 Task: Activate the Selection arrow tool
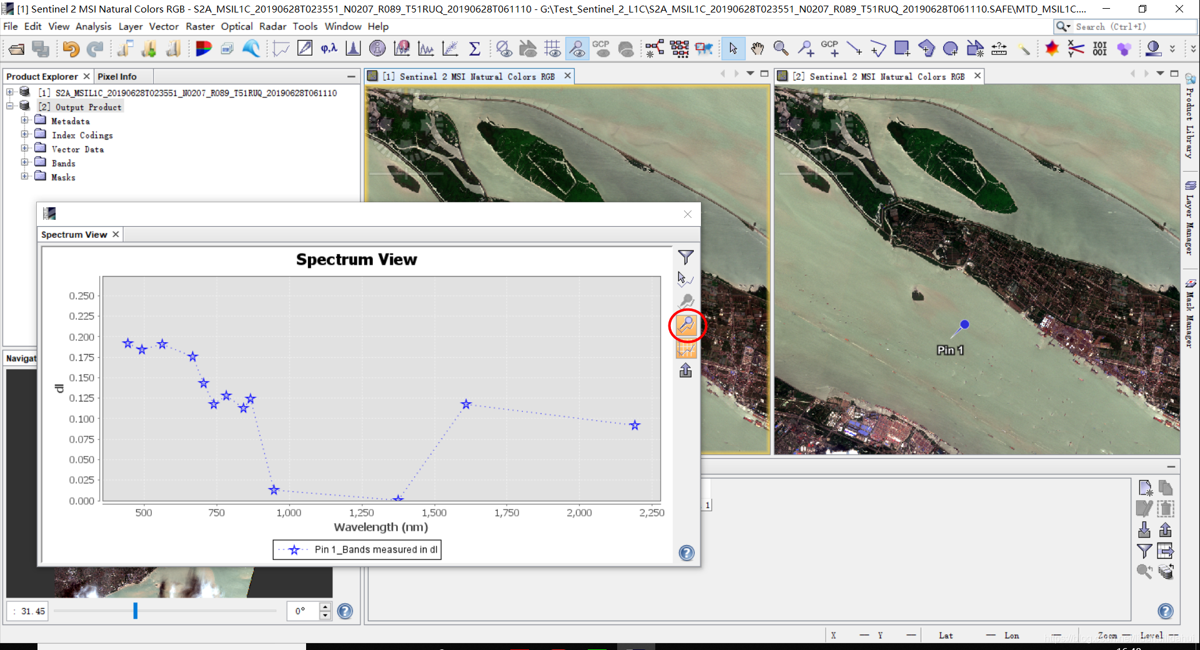(x=733, y=49)
